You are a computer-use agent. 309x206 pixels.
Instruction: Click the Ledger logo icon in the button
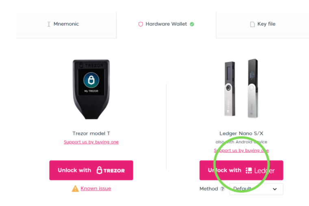pyautogui.click(x=249, y=171)
